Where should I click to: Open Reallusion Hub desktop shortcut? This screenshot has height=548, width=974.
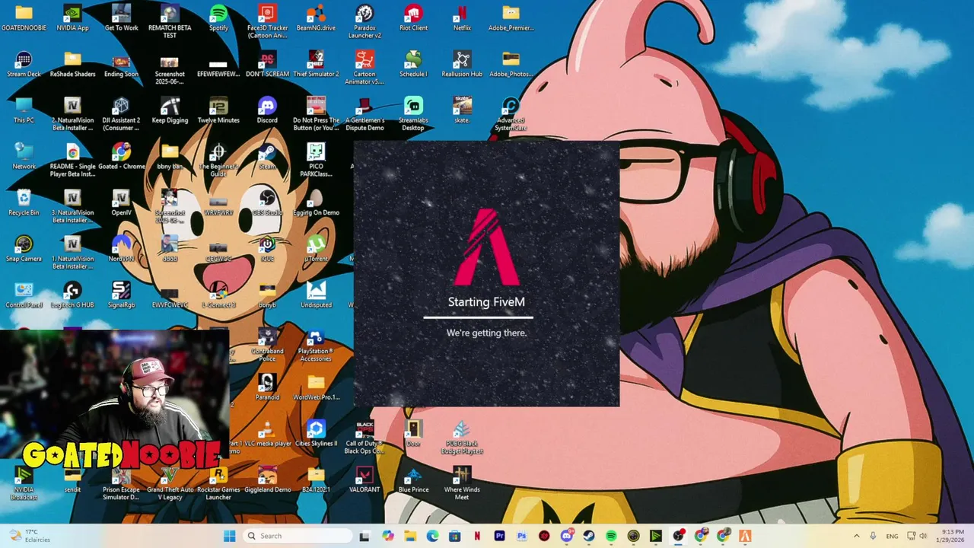(x=462, y=64)
